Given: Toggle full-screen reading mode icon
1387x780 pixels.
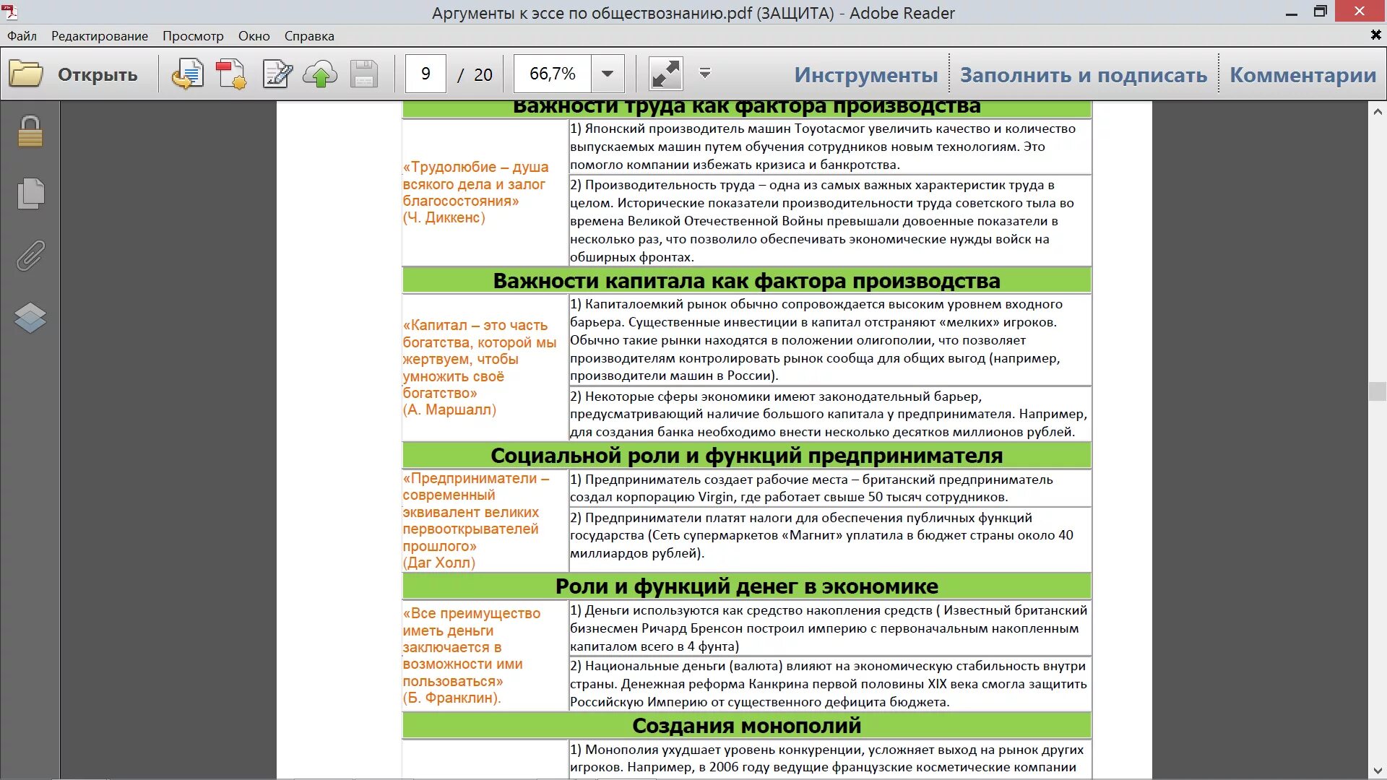Looking at the screenshot, I should [x=664, y=74].
